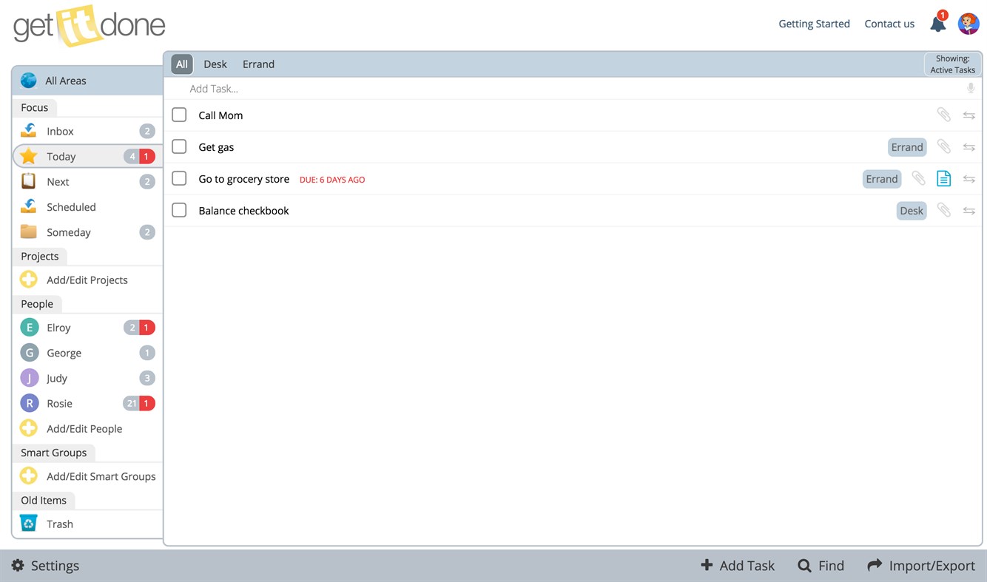Open the notifications bell

pyautogui.click(x=937, y=24)
